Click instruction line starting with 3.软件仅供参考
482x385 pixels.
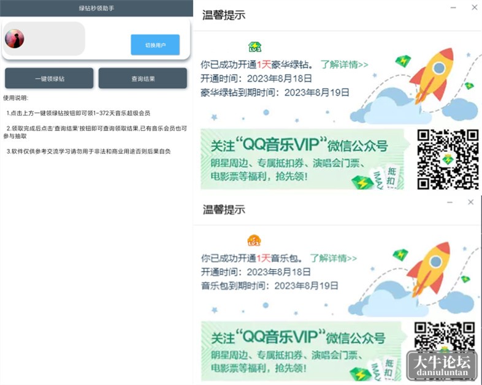click(88, 151)
